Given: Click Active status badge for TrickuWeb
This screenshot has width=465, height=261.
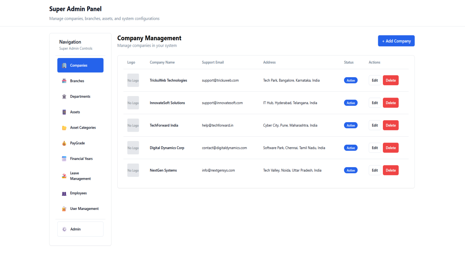Looking at the screenshot, I should click(351, 80).
